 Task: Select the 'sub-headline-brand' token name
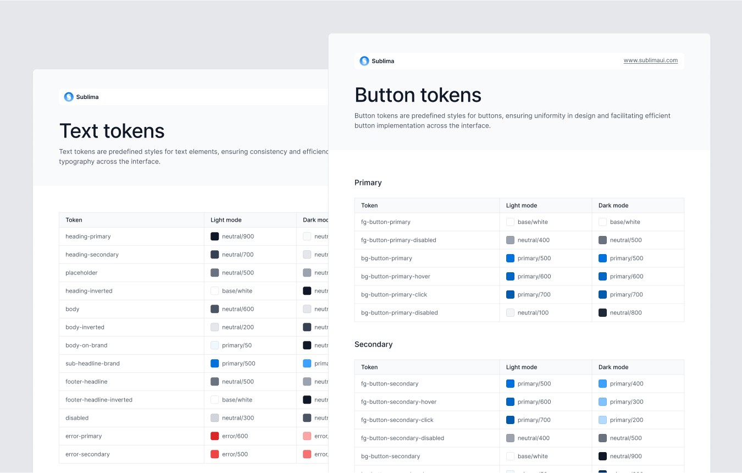[x=92, y=364]
